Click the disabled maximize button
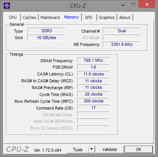 point(133,5)
